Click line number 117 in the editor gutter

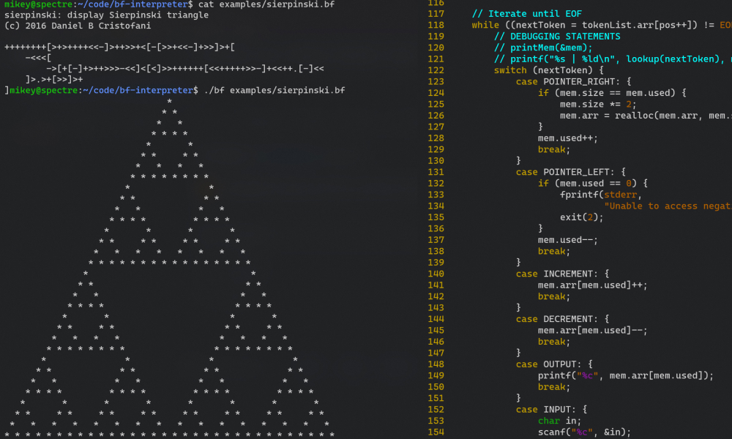[x=436, y=13]
